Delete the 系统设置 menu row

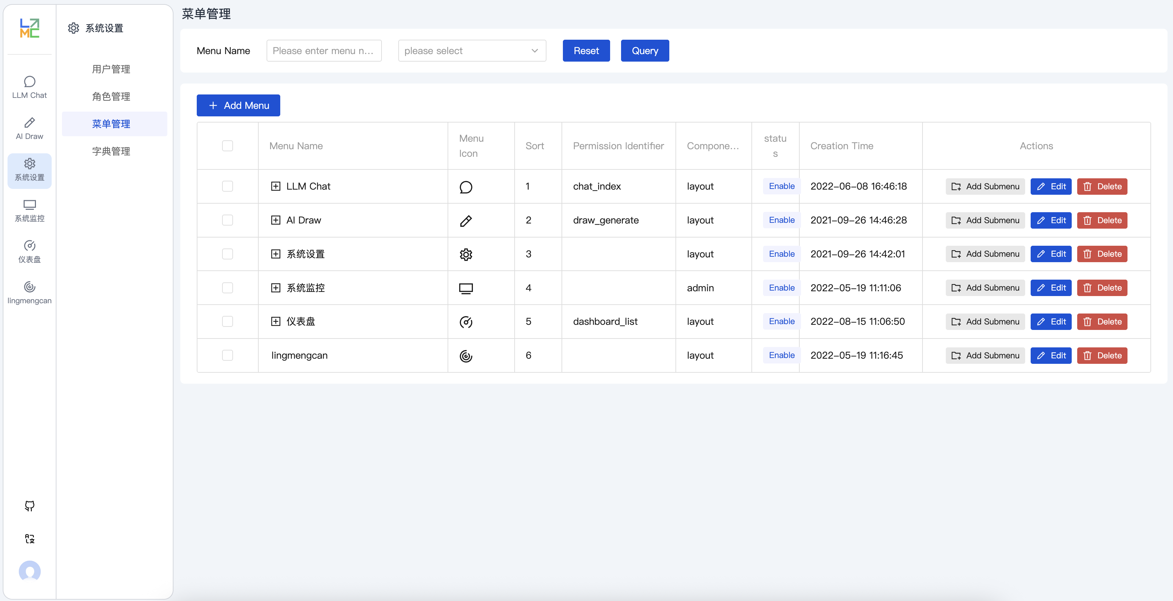click(x=1102, y=254)
